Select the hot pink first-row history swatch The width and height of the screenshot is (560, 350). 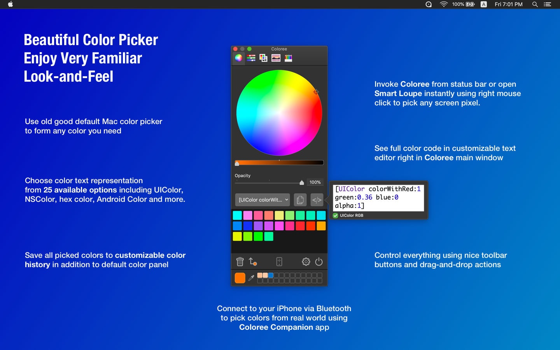tap(258, 215)
